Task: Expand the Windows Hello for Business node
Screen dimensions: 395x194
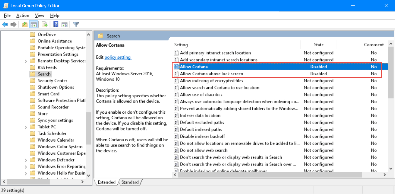Action: [x=26, y=173]
